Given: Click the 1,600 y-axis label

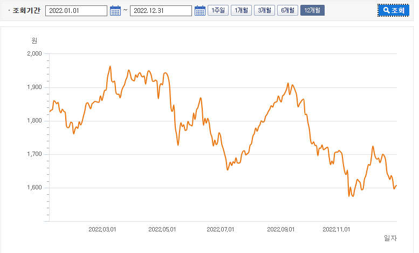Looking at the screenshot, I should 35,188.
